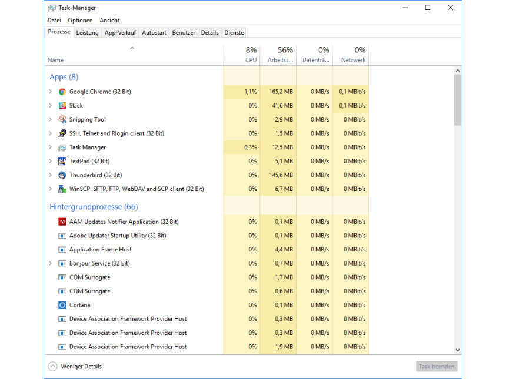The width and height of the screenshot is (506, 379).
Task: Open the Ansicht menu
Action: point(109,21)
